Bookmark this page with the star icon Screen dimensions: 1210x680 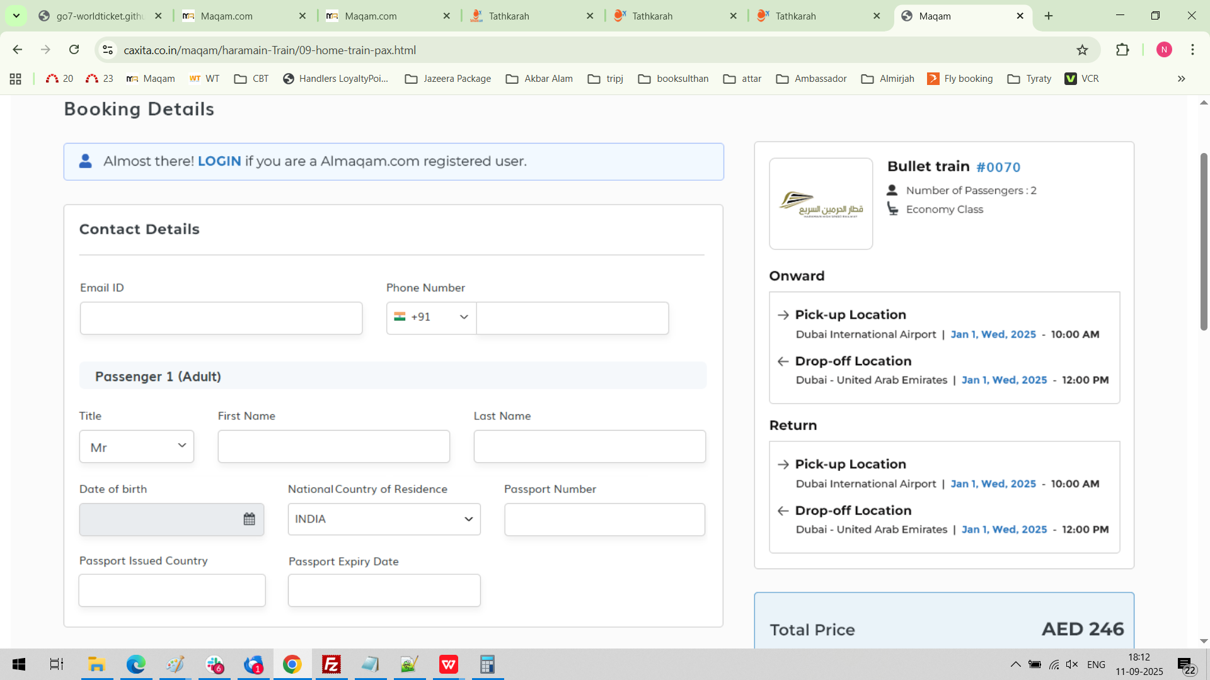coord(1082,50)
